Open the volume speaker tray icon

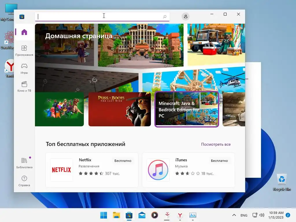262,215
